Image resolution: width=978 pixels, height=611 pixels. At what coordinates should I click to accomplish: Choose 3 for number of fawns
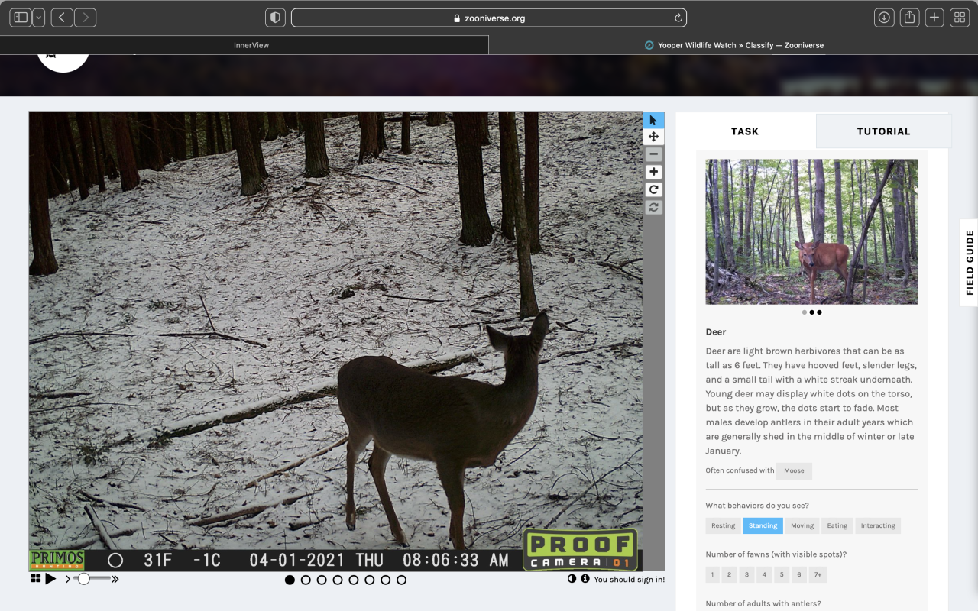[747, 575]
